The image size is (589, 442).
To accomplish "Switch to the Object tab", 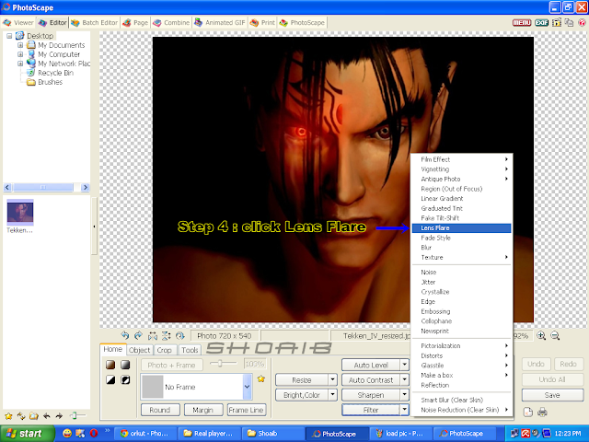I will click(139, 350).
